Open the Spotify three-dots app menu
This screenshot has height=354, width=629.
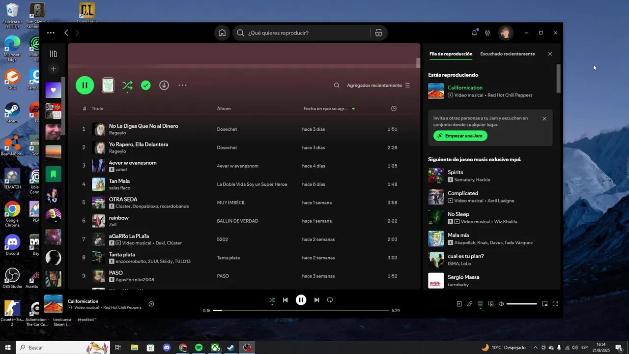[x=51, y=33]
